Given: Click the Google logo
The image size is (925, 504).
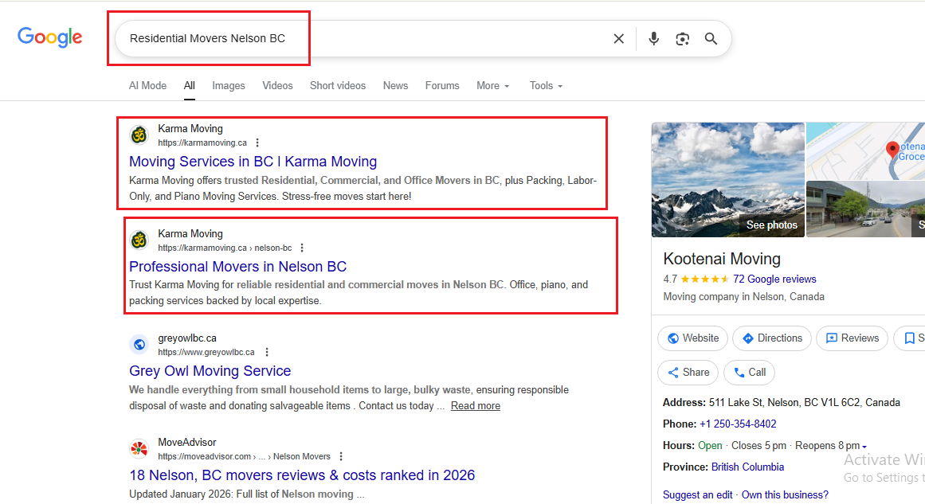Looking at the screenshot, I should [50, 37].
